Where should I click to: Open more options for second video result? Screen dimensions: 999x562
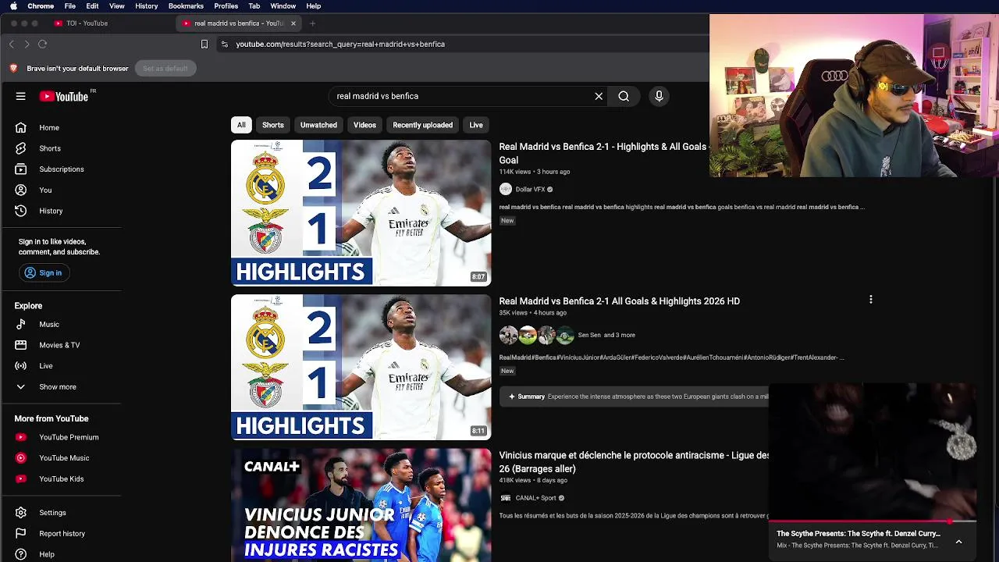pos(871,300)
